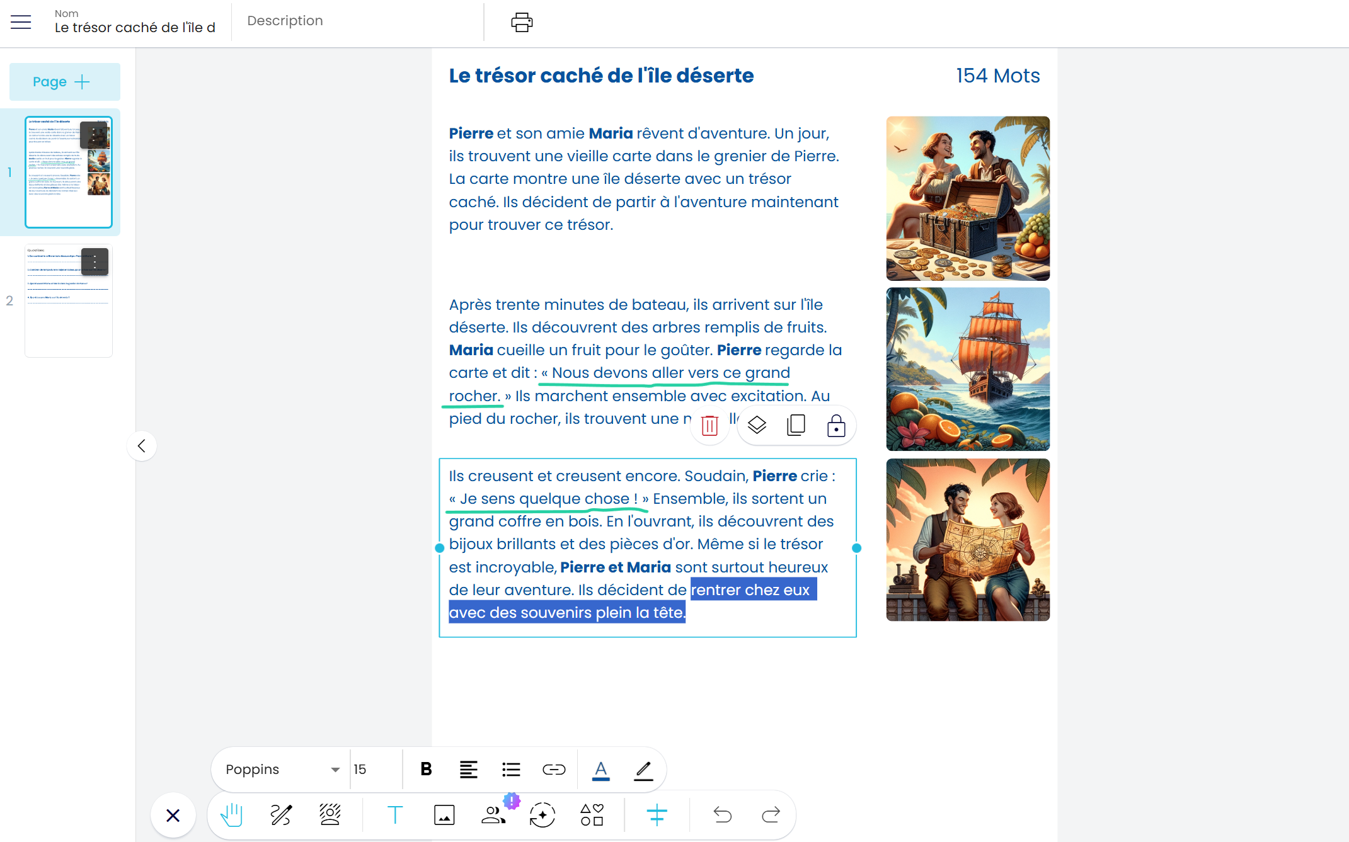Click the '154 Mots' word count
The image size is (1349, 842).
[x=998, y=76]
